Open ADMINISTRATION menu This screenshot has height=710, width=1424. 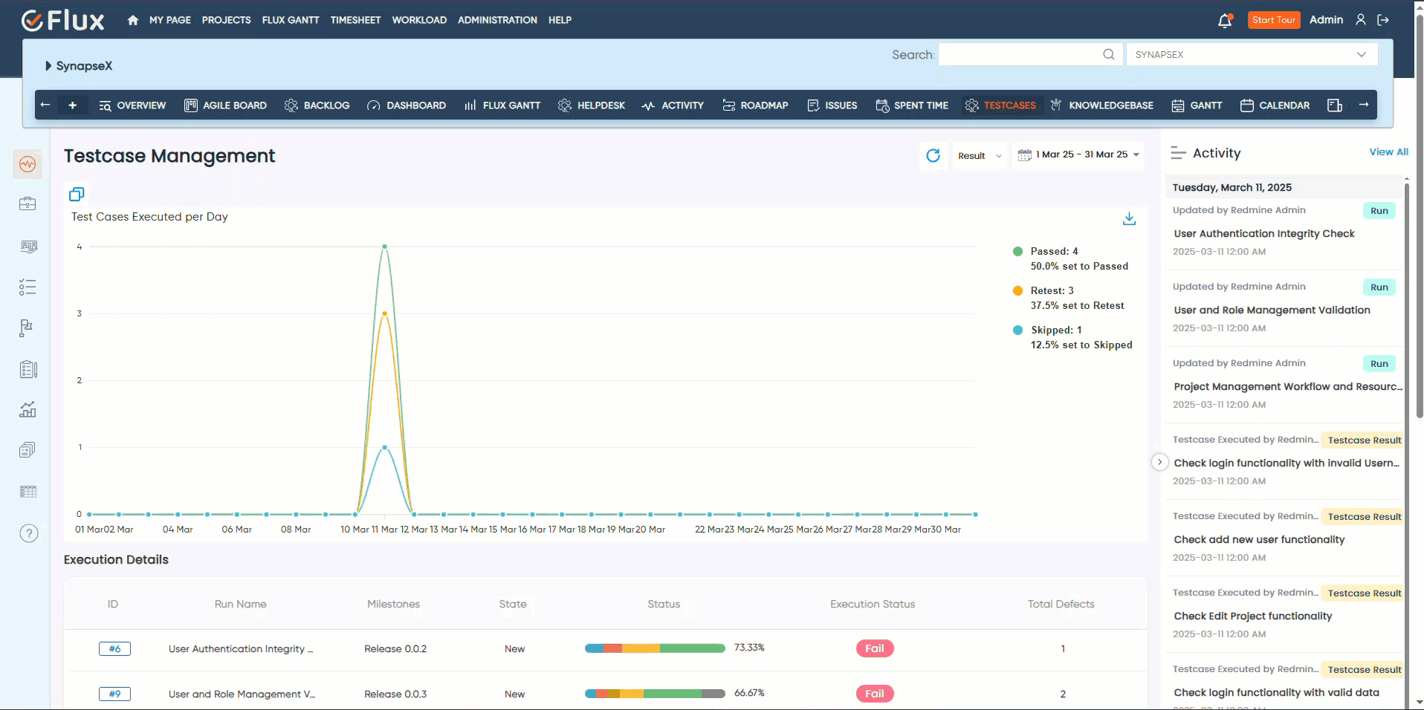pyautogui.click(x=497, y=20)
